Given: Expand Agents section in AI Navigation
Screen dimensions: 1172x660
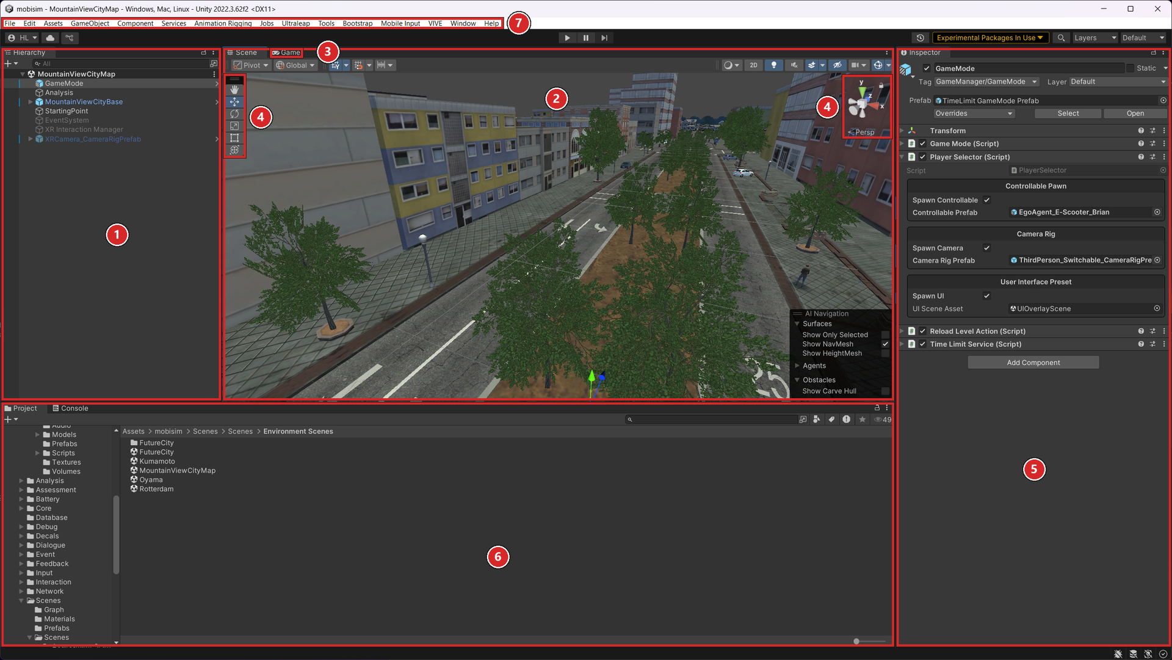Looking at the screenshot, I should point(797,366).
